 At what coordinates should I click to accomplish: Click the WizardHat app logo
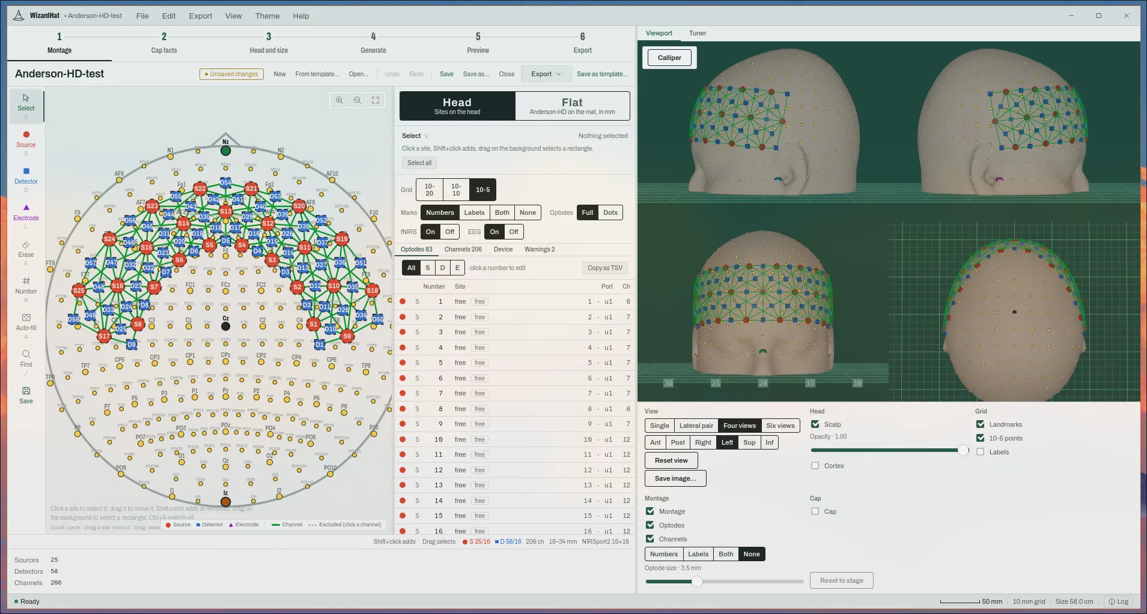pos(19,16)
